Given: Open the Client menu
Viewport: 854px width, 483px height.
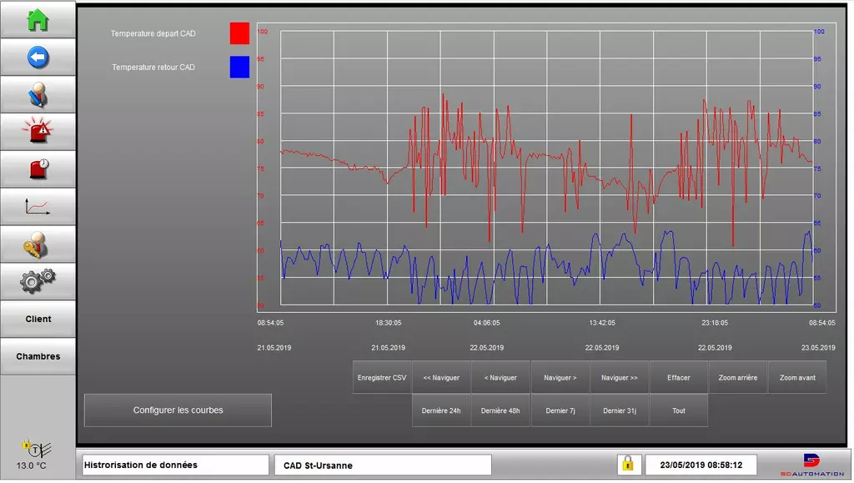Looking at the screenshot, I should (38, 319).
